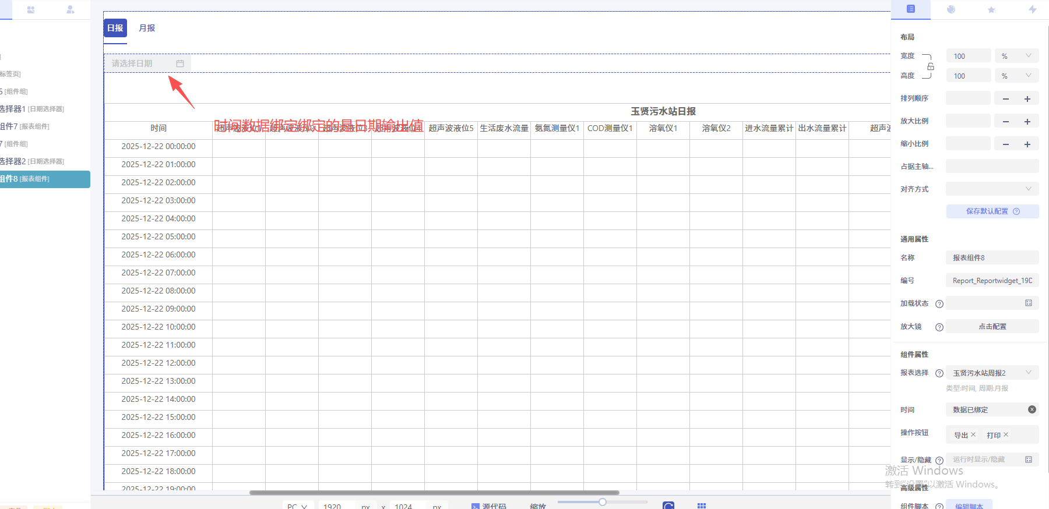Viewport: 1049px width, 509px height.
Task: Click the 点击配置 magnifier button
Action: tap(992, 327)
